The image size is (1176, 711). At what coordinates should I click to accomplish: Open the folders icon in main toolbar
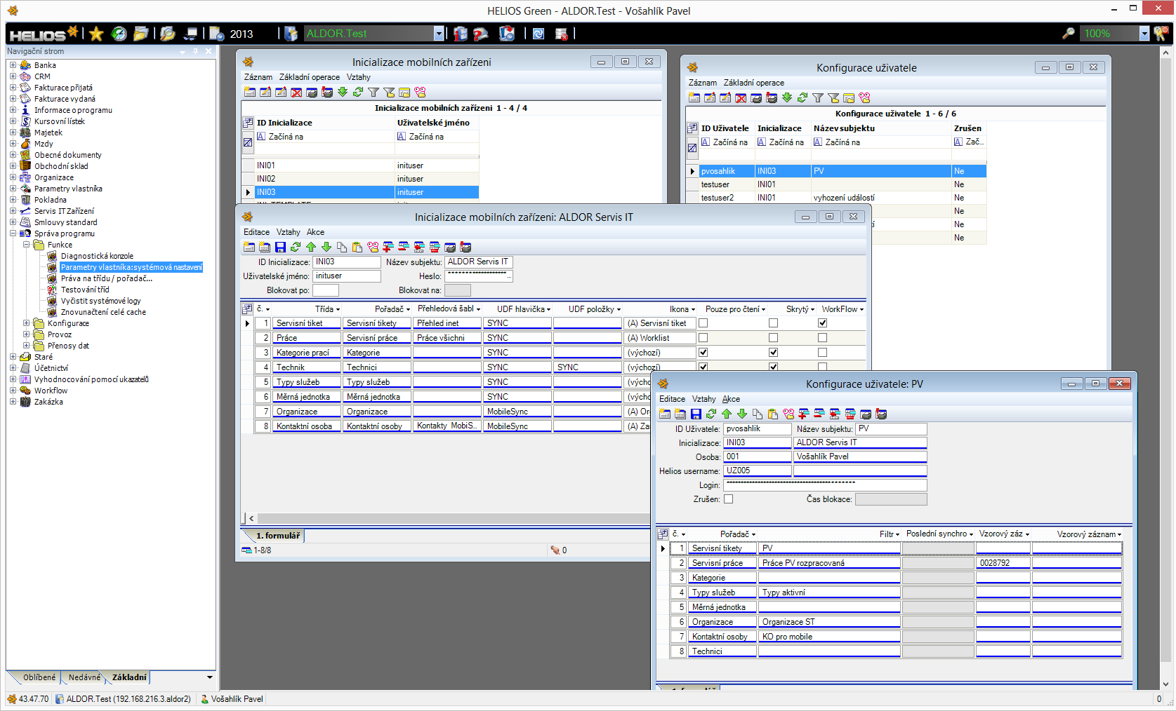(142, 33)
